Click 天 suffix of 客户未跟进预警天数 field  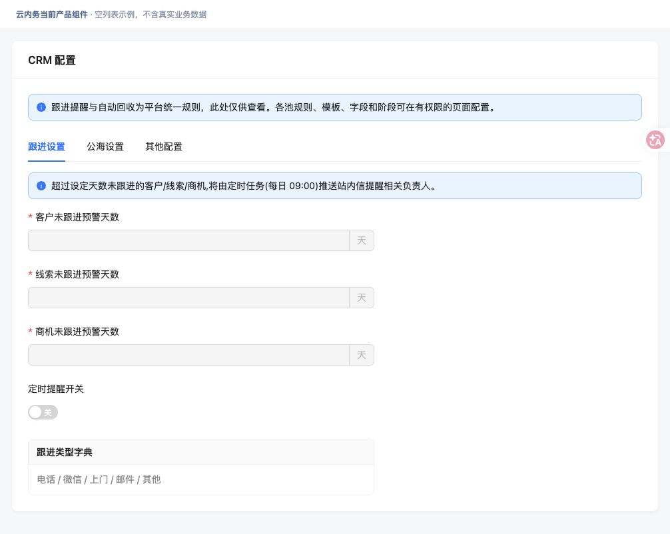[x=362, y=240]
